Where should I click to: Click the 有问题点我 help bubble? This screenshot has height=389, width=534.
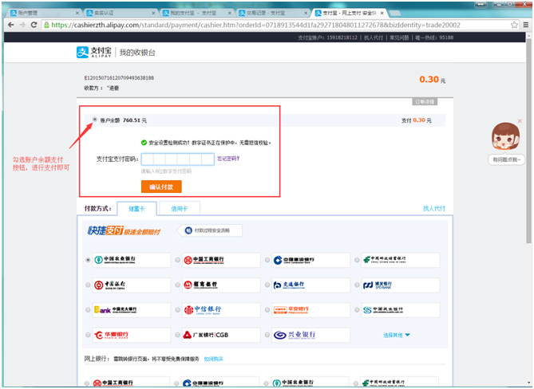tap(506, 159)
